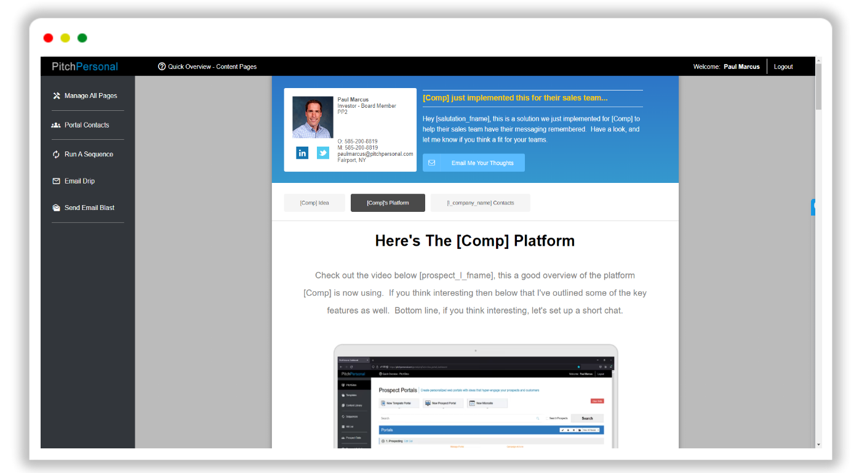Click Paul Marcus profile photo
The image size is (851, 473).
tap(313, 117)
